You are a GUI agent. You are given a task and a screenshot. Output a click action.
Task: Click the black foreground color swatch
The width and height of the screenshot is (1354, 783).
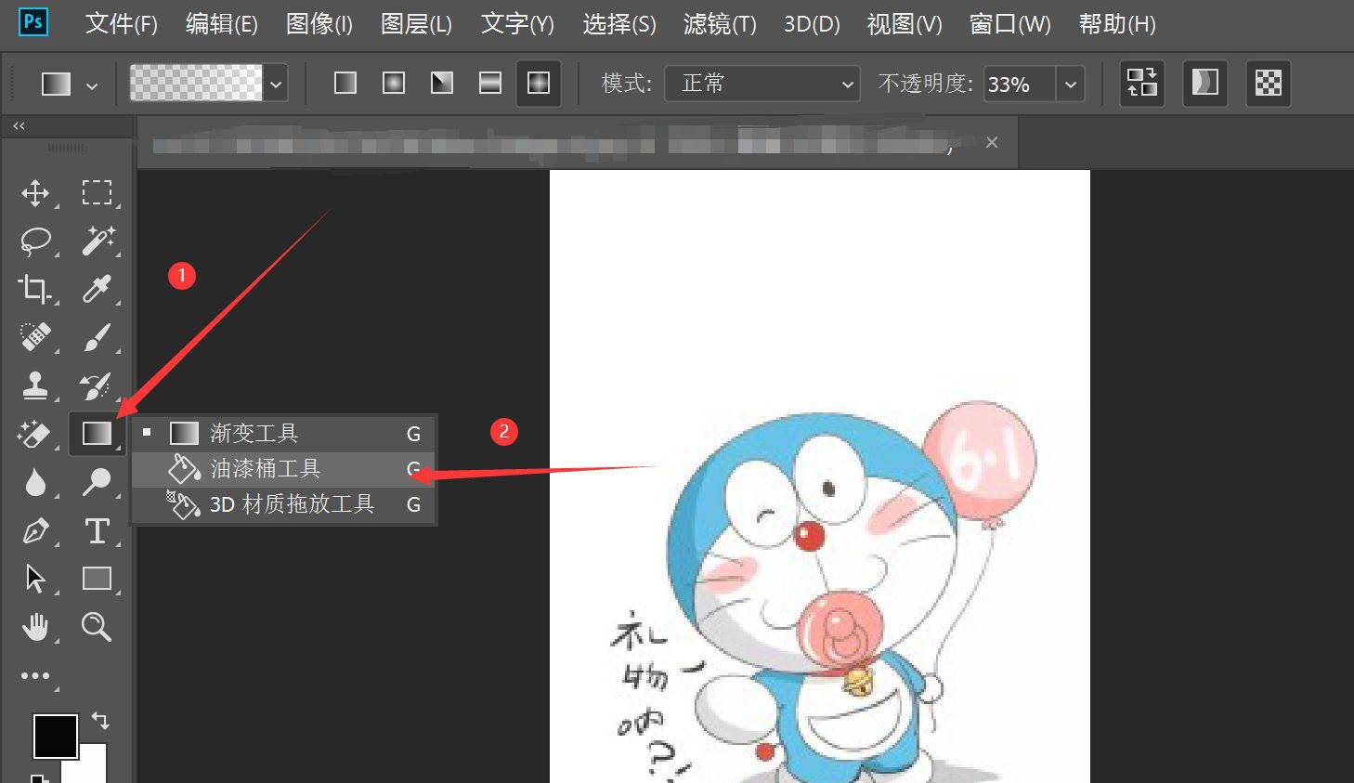tap(55, 737)
